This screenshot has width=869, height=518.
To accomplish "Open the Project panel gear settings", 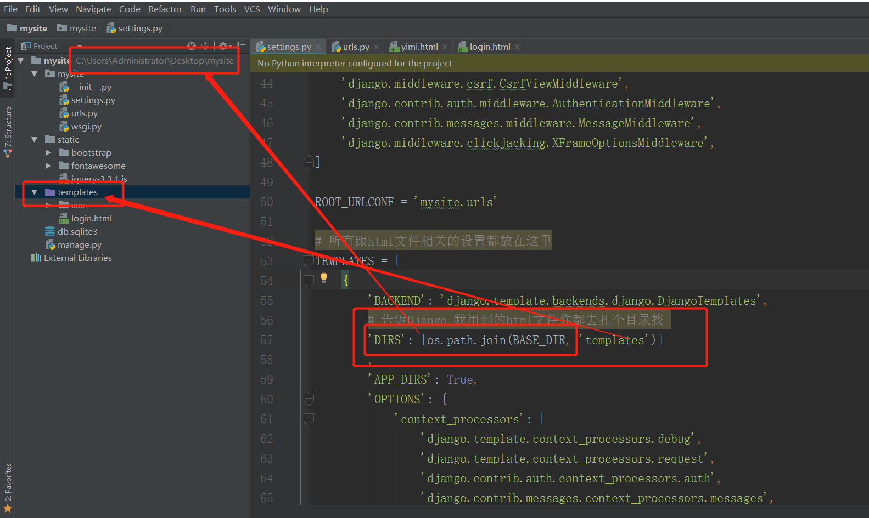I will 223,46.
